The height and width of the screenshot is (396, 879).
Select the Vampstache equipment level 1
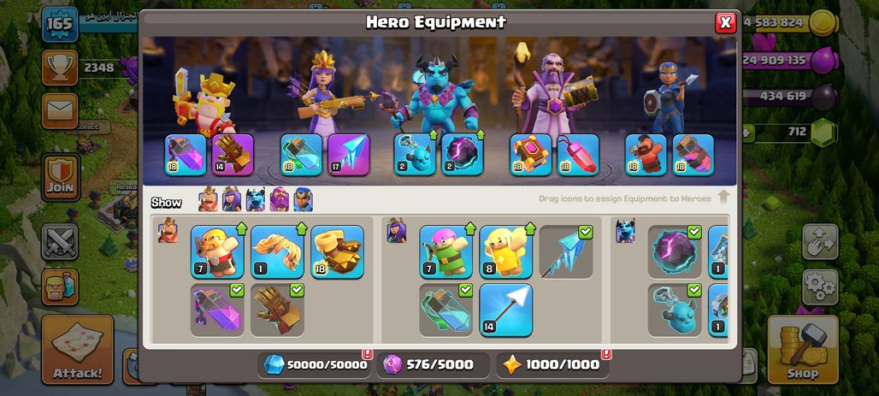[277, 251]
